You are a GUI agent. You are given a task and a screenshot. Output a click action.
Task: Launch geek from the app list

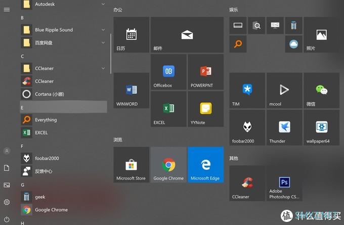click(x=64, y=197)
